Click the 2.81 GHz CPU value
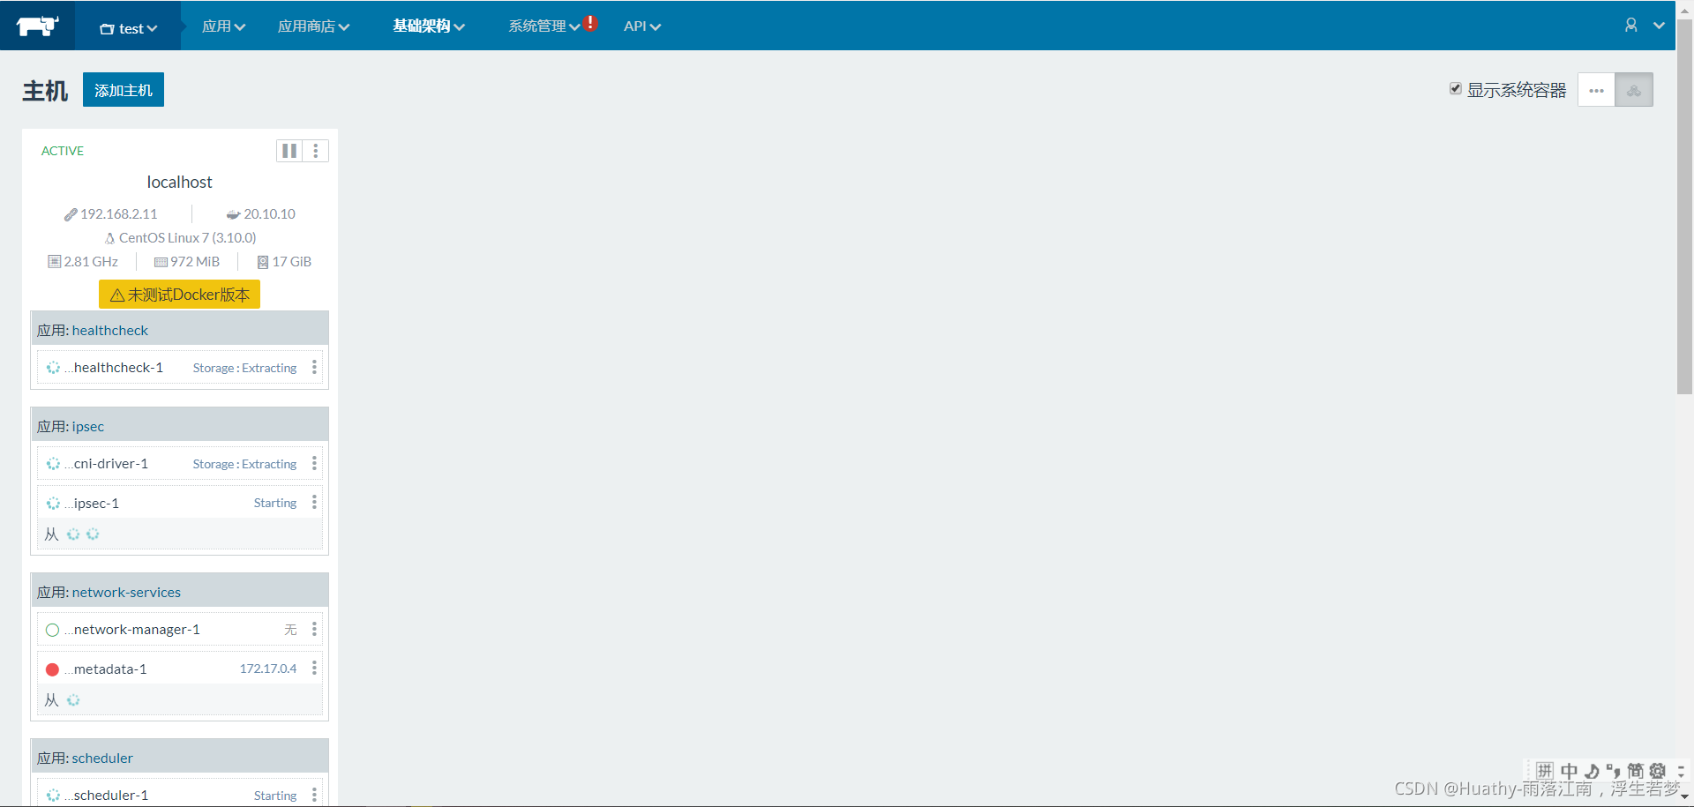The height and width of the screenshot is (807, 1694). pos(91,262)
